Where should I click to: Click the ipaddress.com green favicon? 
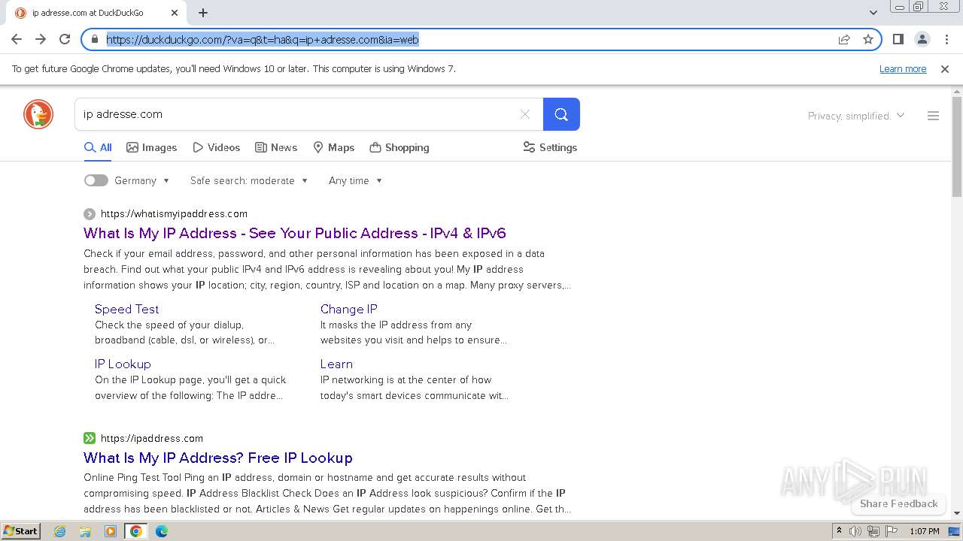[x=90, y=438]
